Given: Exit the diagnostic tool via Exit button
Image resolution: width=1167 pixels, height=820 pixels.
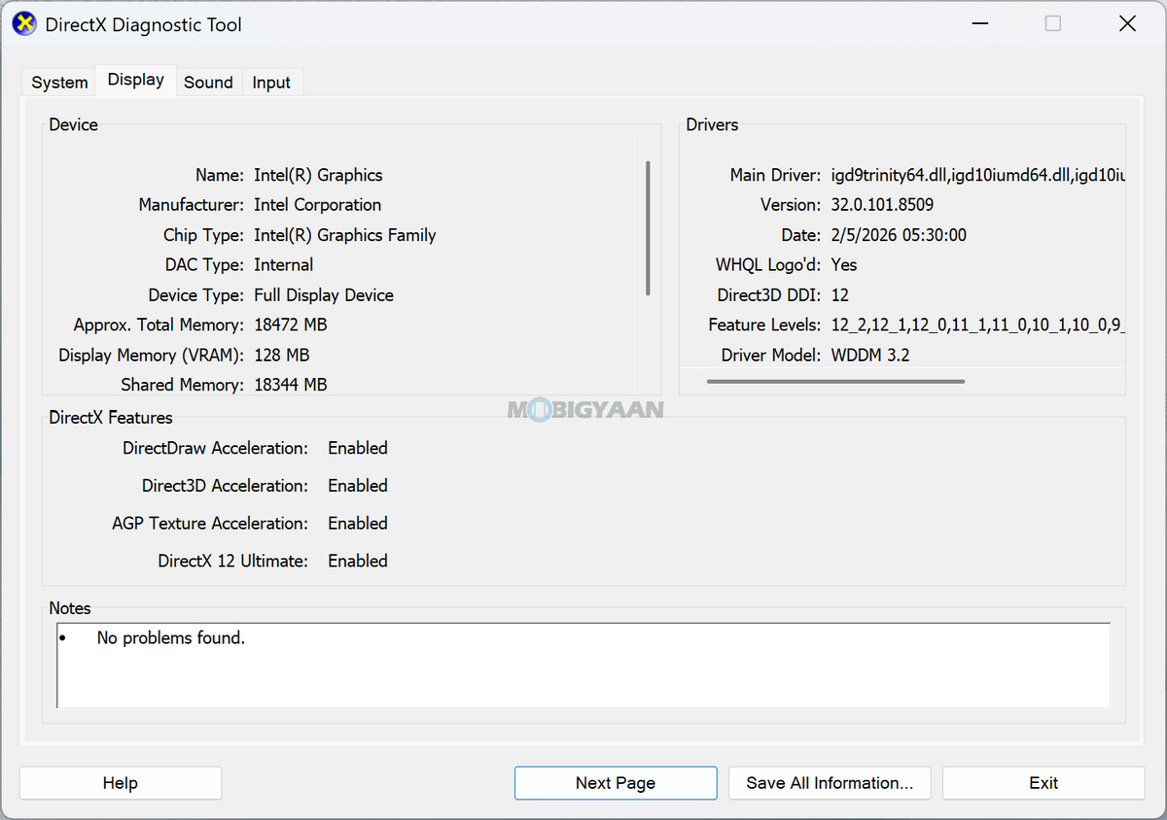Looking at the screenshot, I should 1043,783.
